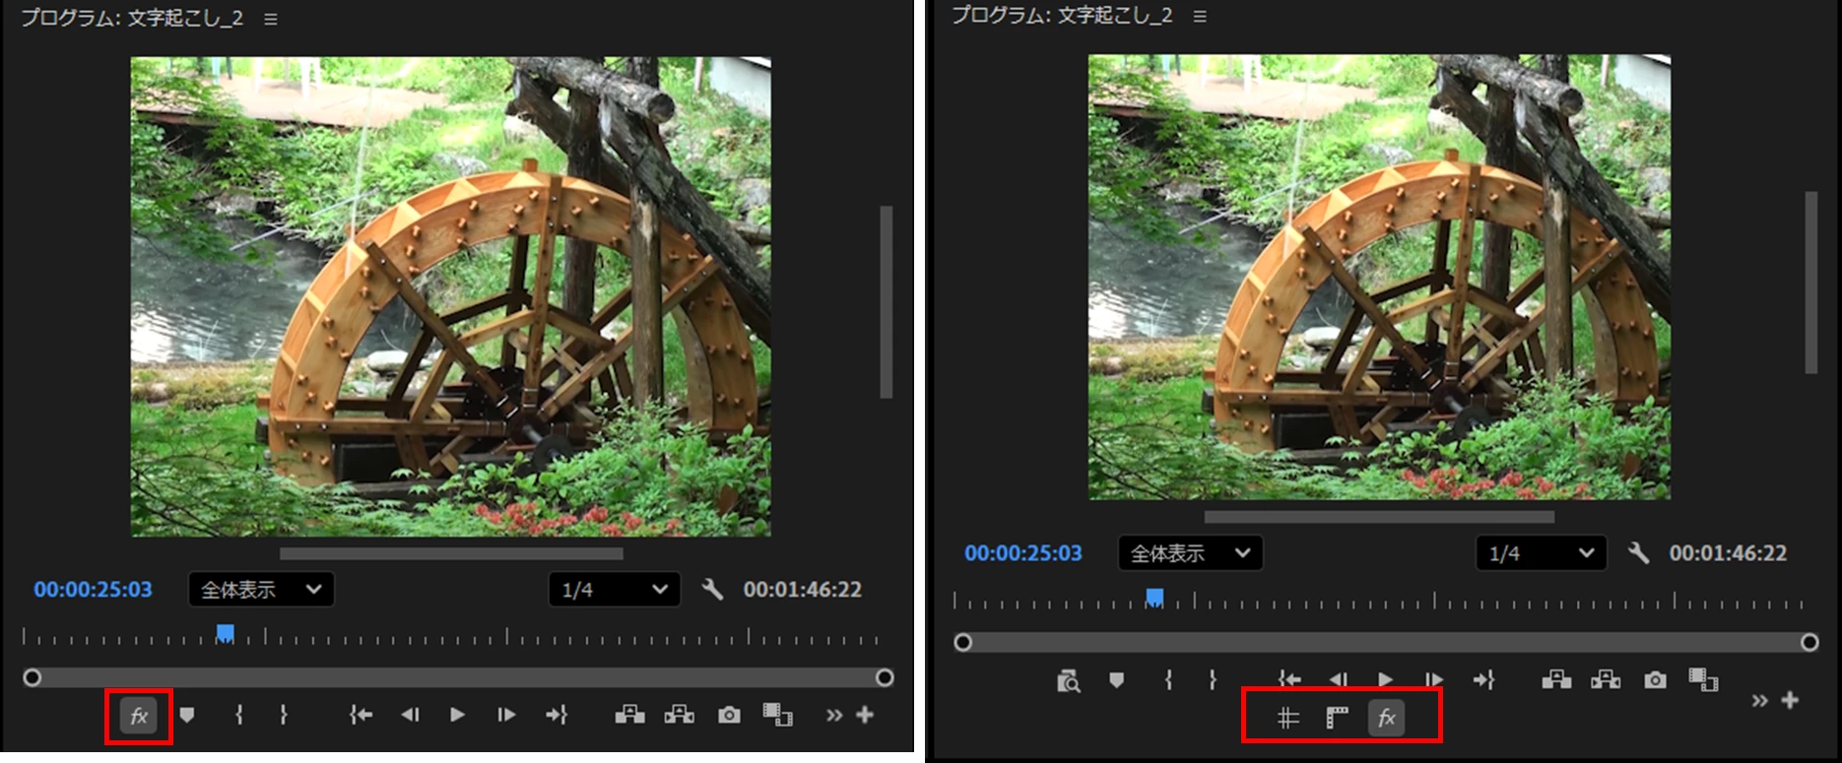Export frame with camera icon in left monitor

click(x=729, y=715)
